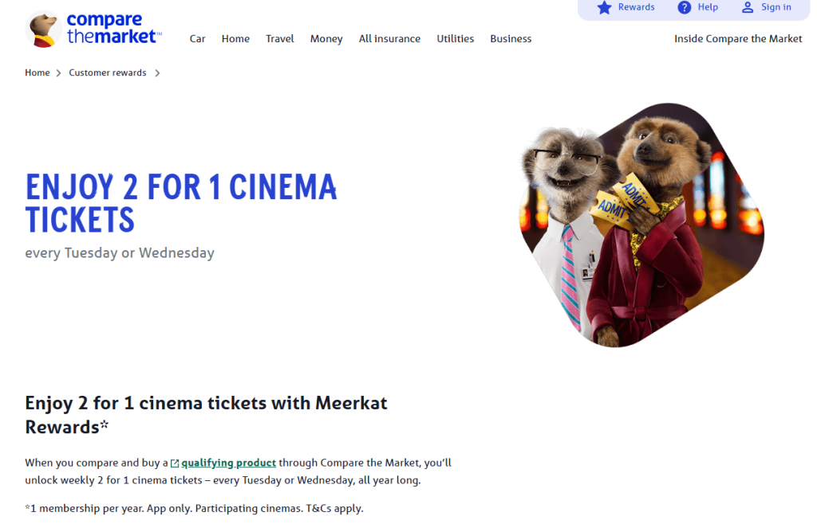
Task: Open the Car menu
Action: pos(198,39)
